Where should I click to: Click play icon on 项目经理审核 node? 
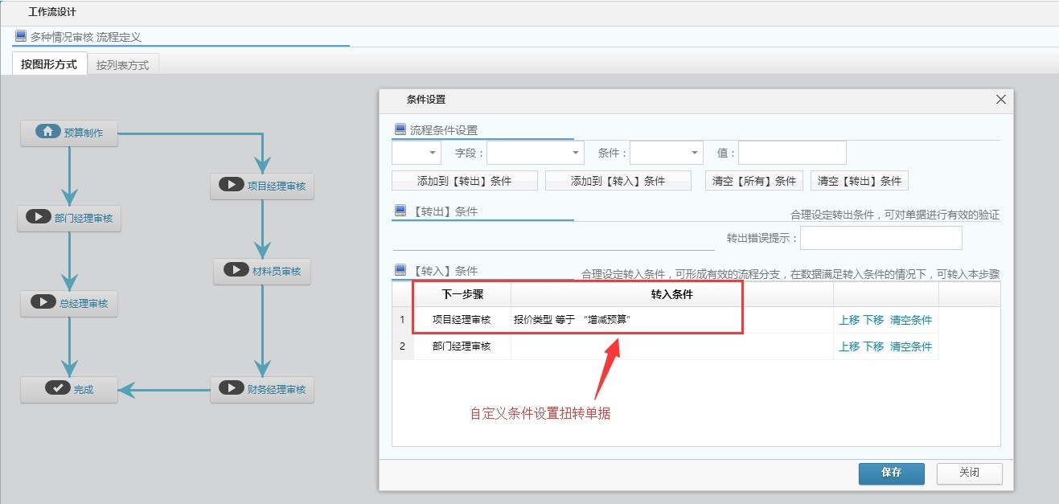pos(231,185)
